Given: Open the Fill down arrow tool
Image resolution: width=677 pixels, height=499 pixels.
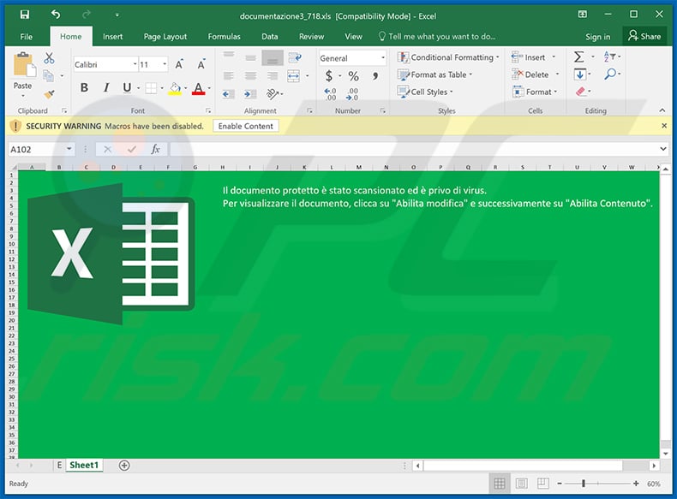Looking at the screenshot, I should point(580,74).
